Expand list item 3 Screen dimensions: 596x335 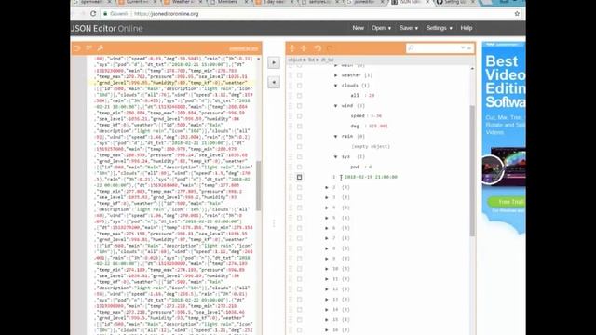[x=327, y=197]
